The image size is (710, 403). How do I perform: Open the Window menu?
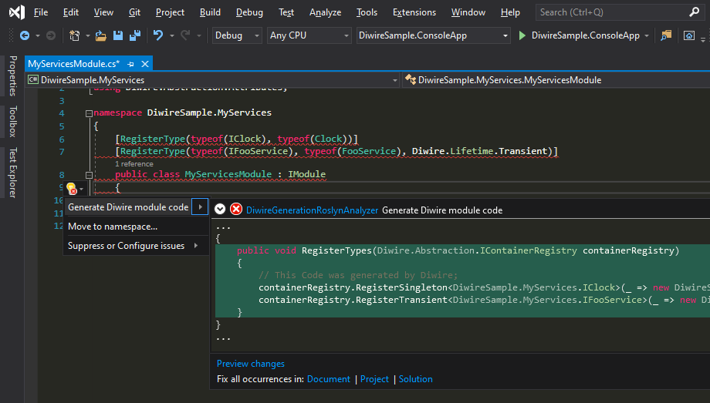click(x=468, y=12)
